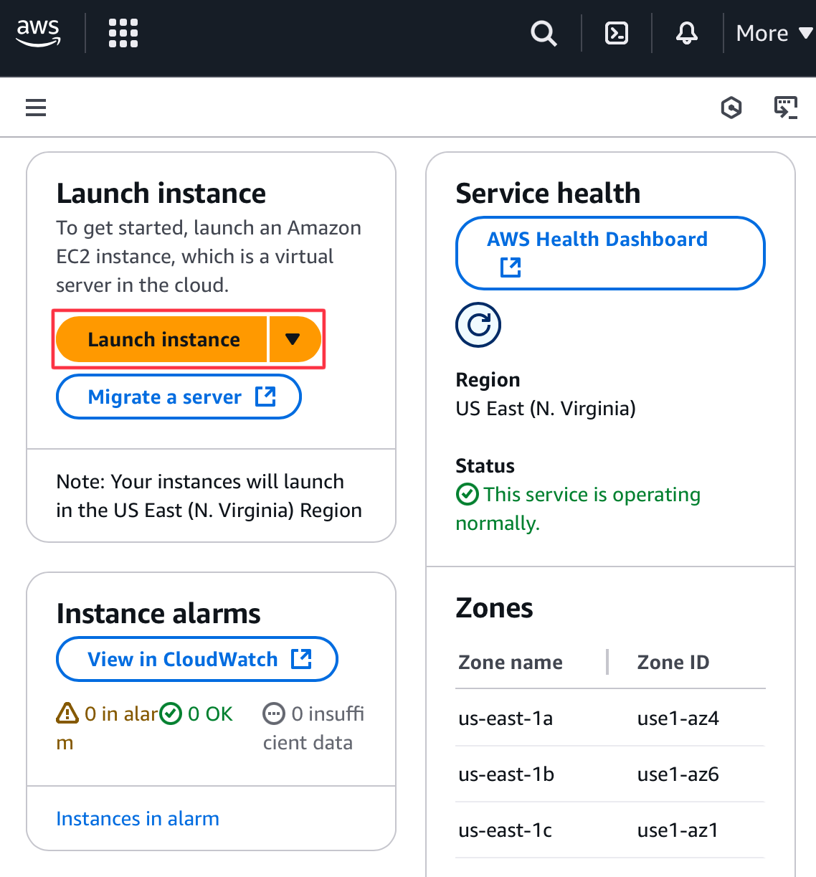Select zone ID use1-az6

[x=678, y=774]
